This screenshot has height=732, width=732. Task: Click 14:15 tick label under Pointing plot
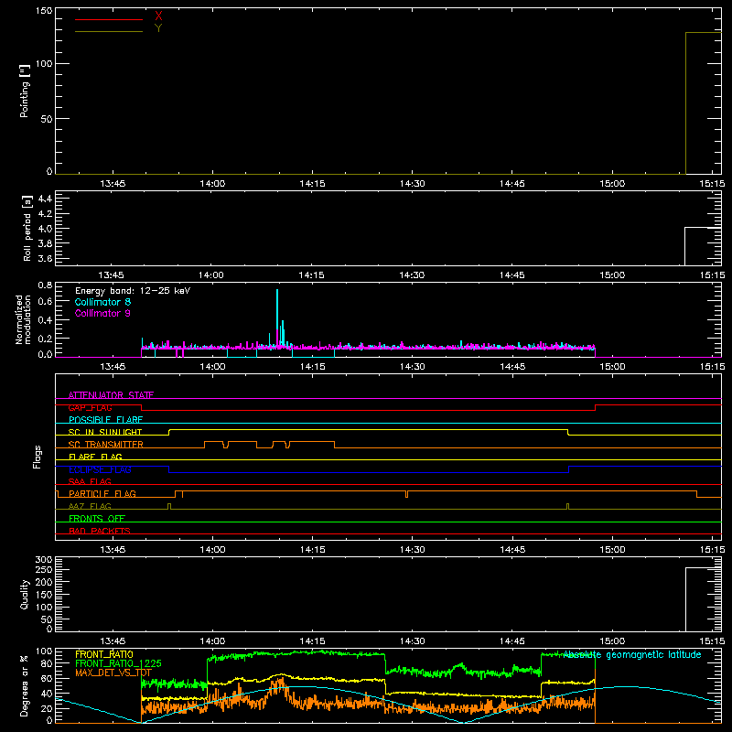point(312,184)
